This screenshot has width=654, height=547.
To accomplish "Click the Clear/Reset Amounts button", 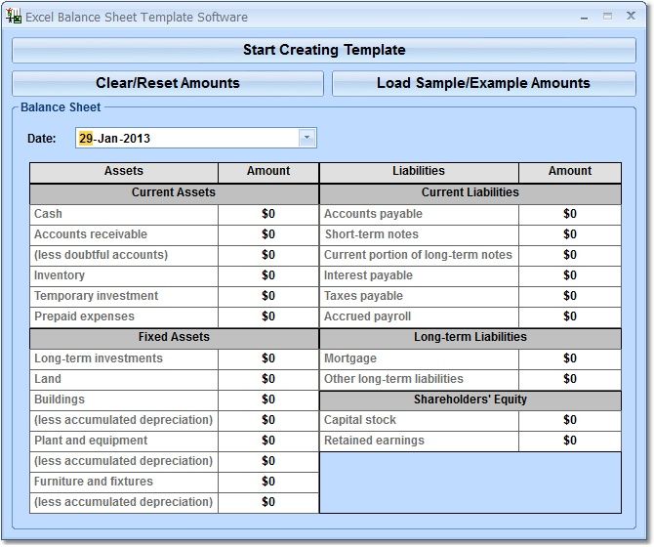I will [x=168, y=83].
